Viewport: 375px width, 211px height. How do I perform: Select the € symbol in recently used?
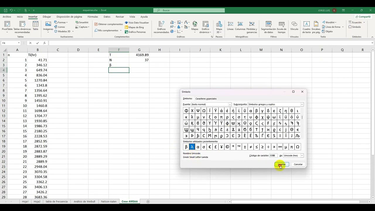(210, 147)
